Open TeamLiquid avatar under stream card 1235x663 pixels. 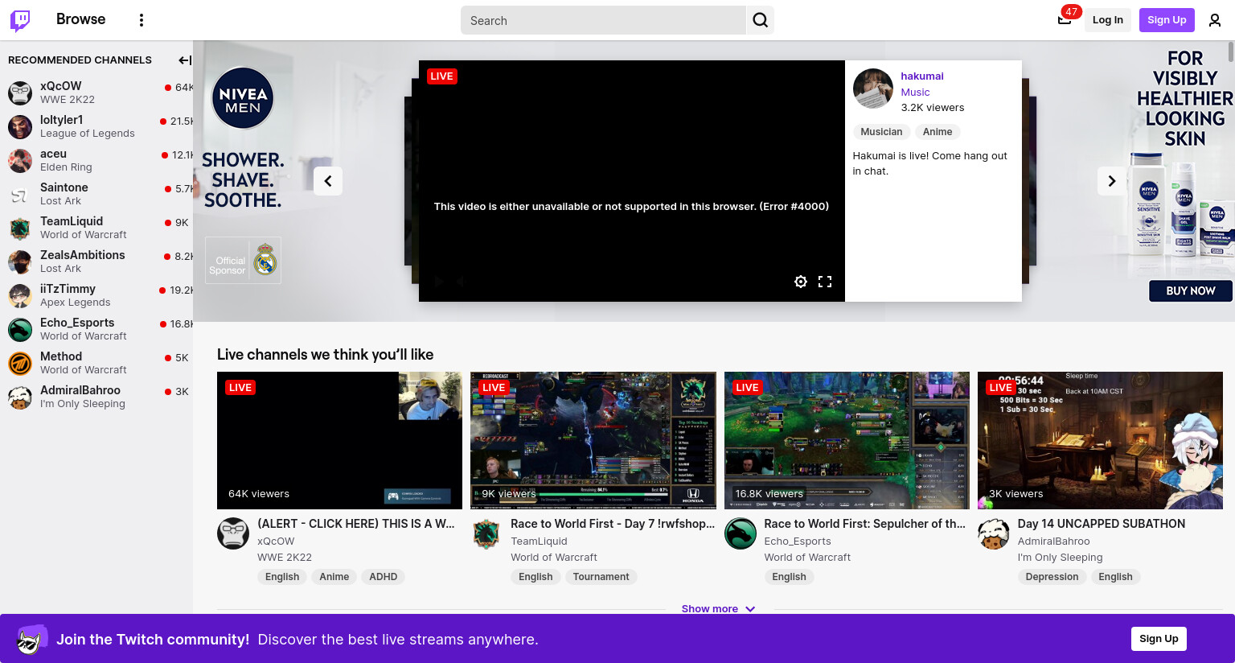click(x=486, y=533)
